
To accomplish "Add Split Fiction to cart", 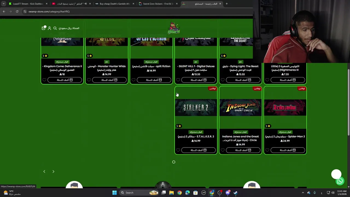I will click(154, 80).
